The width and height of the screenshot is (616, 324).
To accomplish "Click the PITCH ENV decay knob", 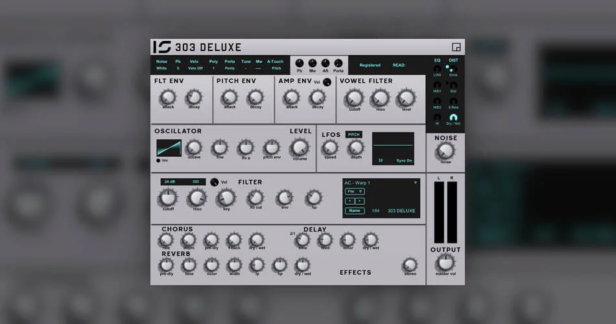I will [255, 97].
